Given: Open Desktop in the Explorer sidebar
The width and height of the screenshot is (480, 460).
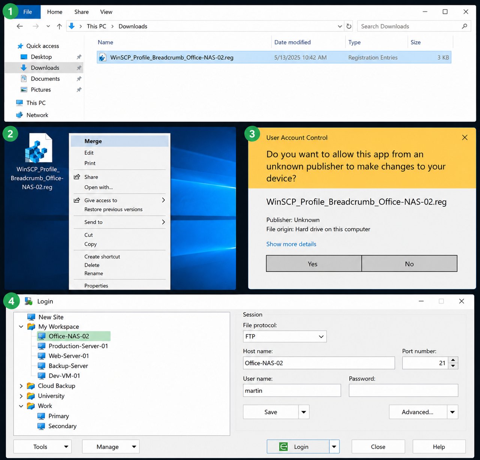Looking at the screenshot, I should 41,57.
